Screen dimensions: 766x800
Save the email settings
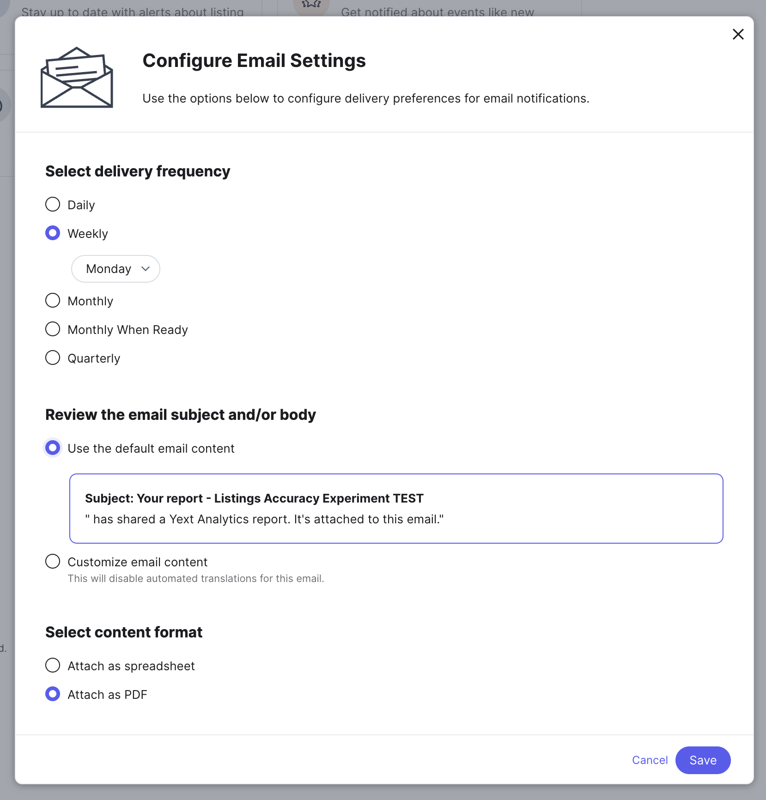pyautogui.click(x=702, y=760)
